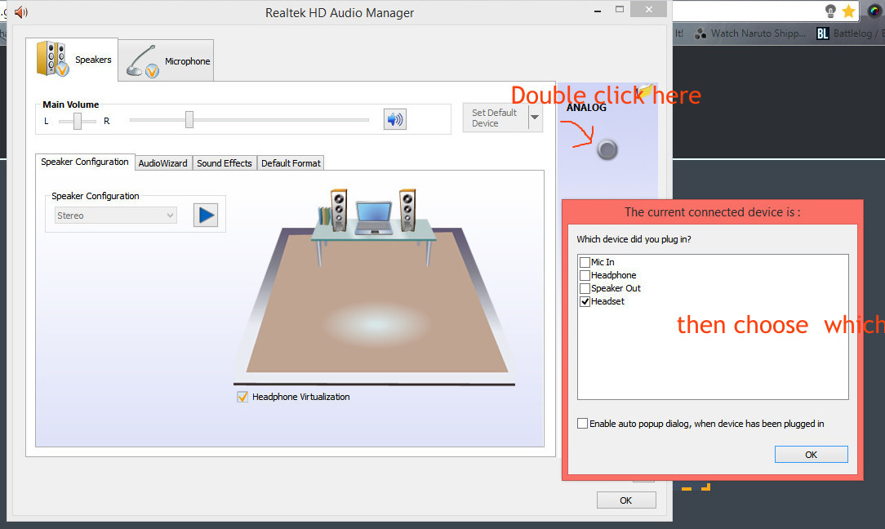Open the Stereo speaker configuration dropdown
Viewport: 885px width, 529px height.
(116, 215)
